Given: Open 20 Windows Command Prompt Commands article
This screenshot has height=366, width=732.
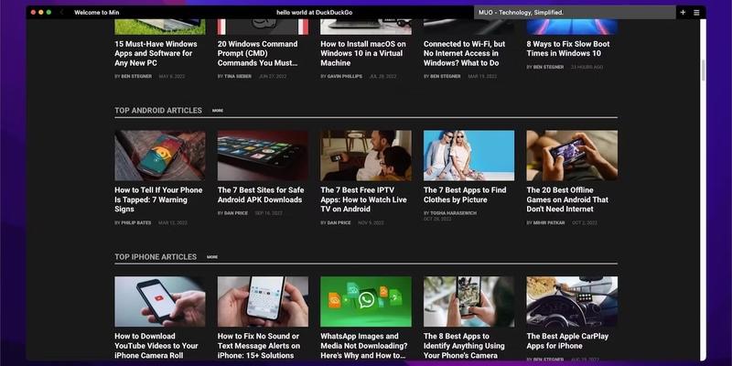Looking at the screenshot, I should click(258, 53).
